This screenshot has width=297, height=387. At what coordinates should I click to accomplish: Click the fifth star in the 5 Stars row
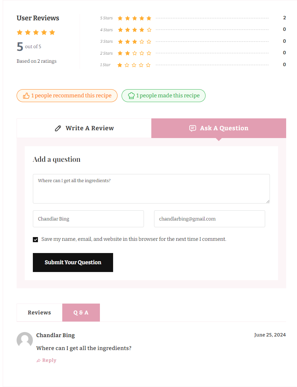(149, 18)
